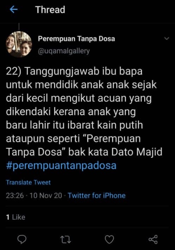
Task: Click the "Dato Majid" text in the tweet
Action: tap(137, 152)
